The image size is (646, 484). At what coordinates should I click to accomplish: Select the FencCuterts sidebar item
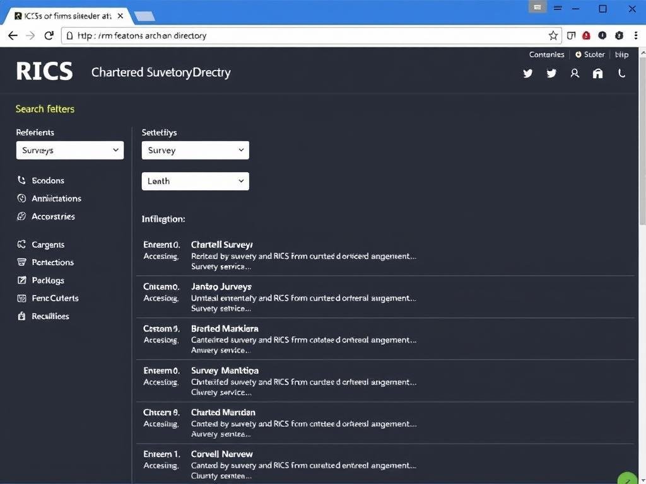tap(56, 298)
